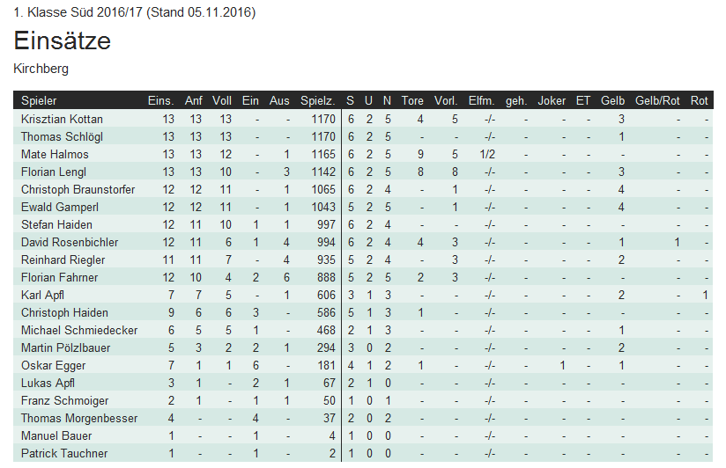This screenshot has height=468, width=726.
Task: Click the Eins. column header
Action: 160,101
